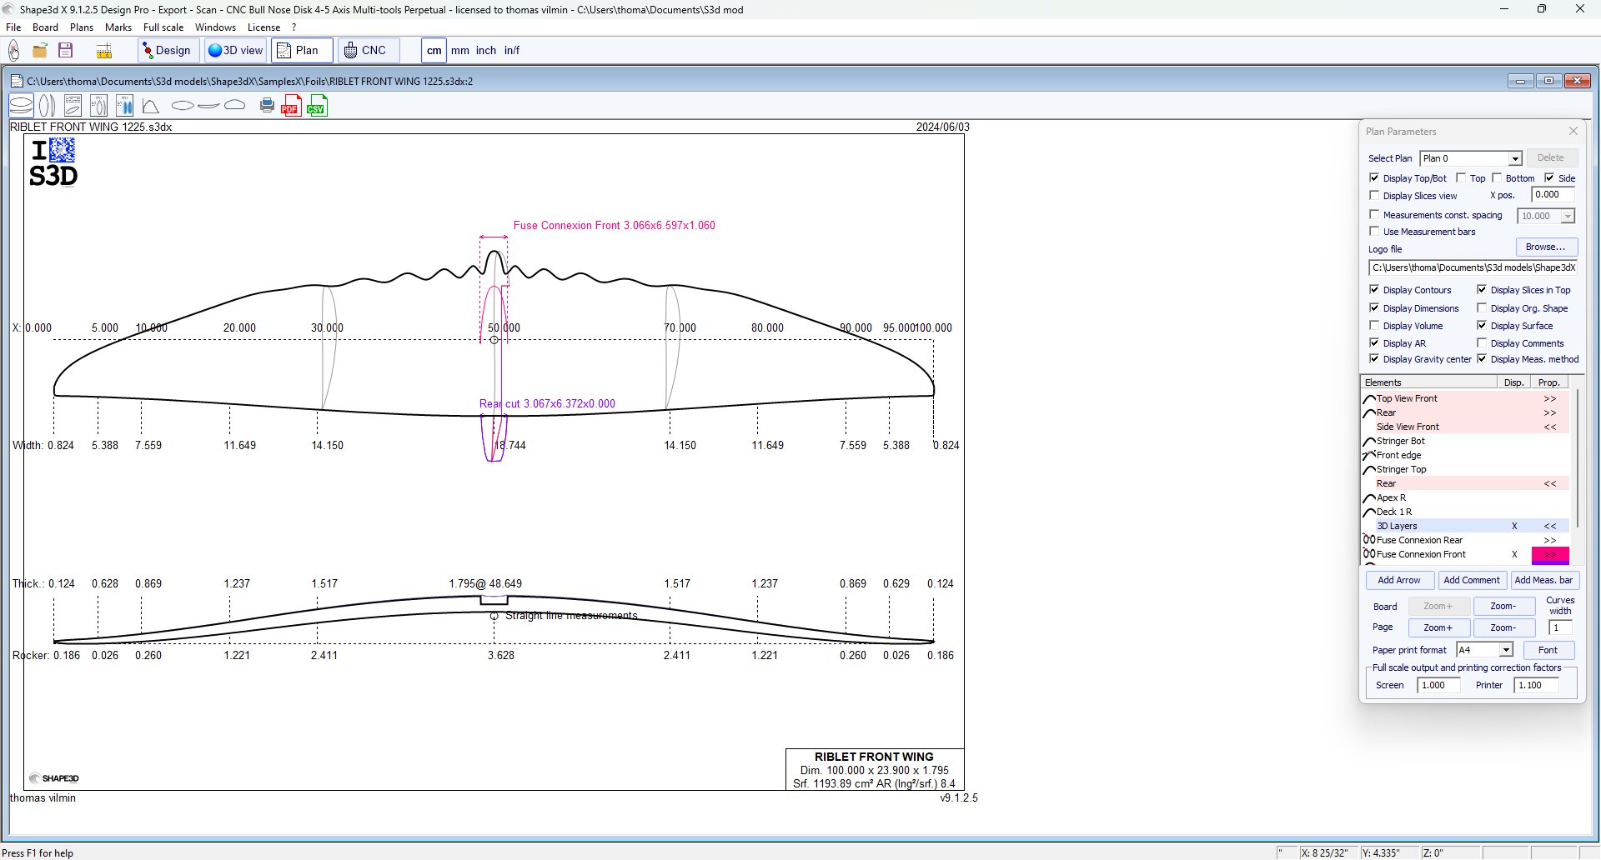This screenshot has width=1601, height=860.
Task: Click the Add Comment button
Action: 1472,580
